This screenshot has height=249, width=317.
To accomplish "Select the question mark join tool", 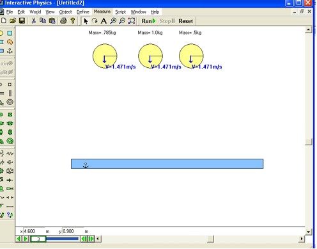I will (10, 215).
